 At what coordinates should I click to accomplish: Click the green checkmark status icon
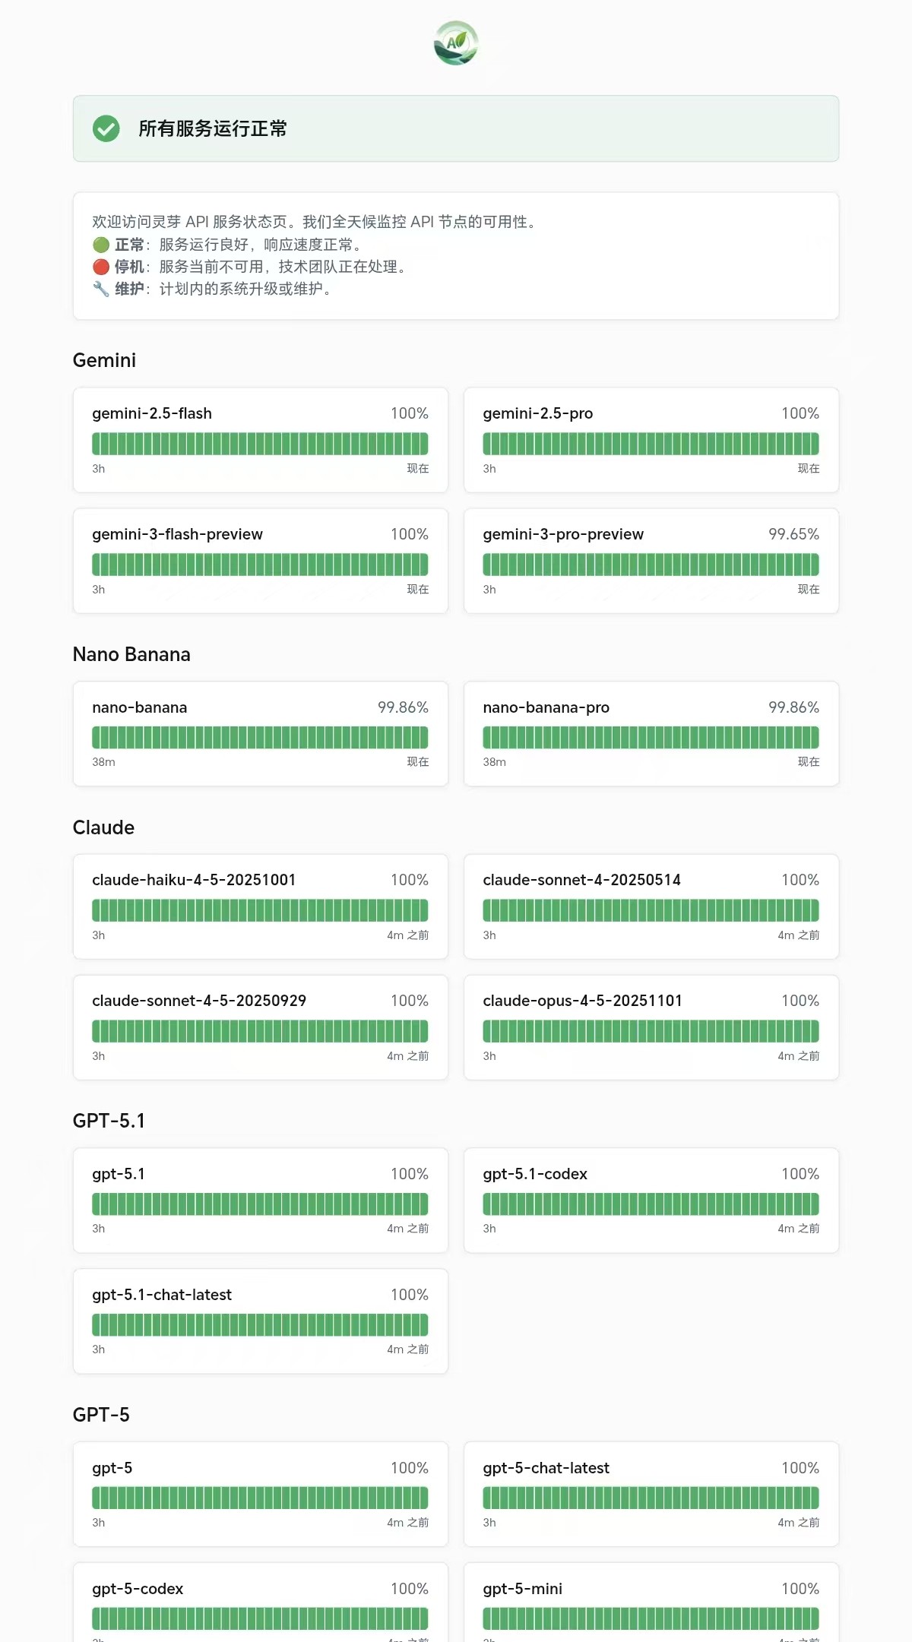click(106, 128)
